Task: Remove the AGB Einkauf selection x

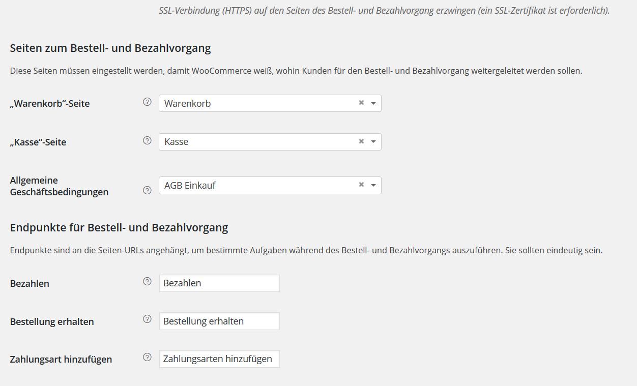Action: [361, 185]
